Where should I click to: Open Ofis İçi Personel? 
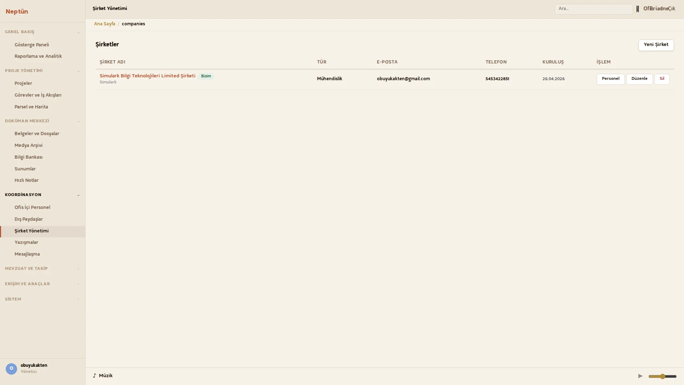tap(42, 207)
